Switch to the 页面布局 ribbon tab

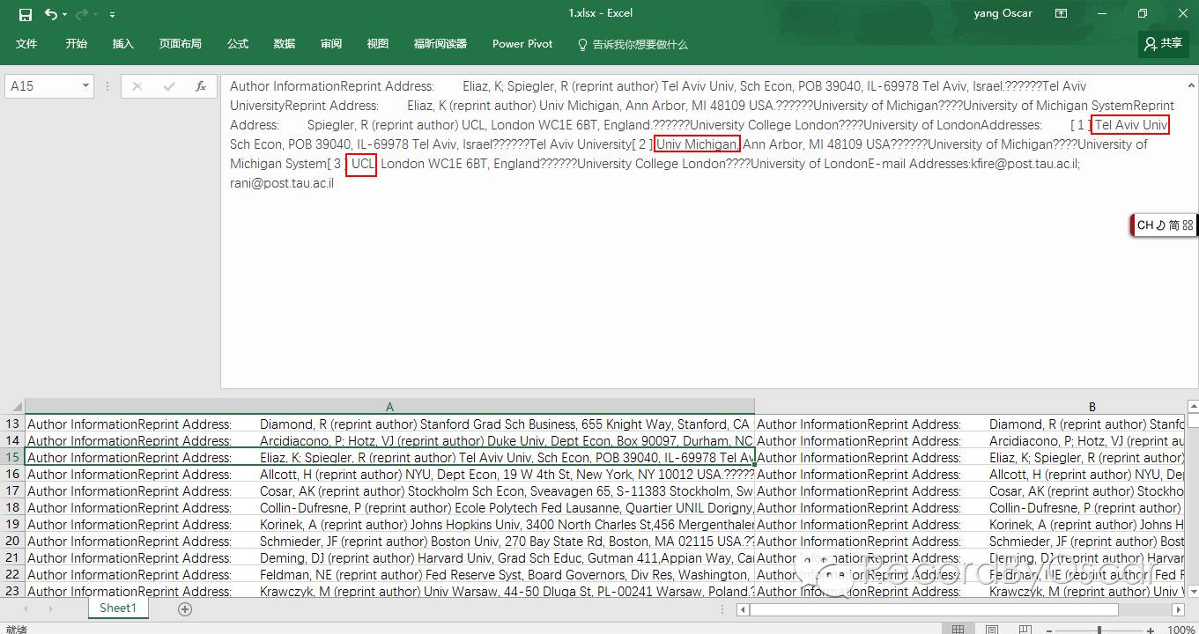point(181,44)
